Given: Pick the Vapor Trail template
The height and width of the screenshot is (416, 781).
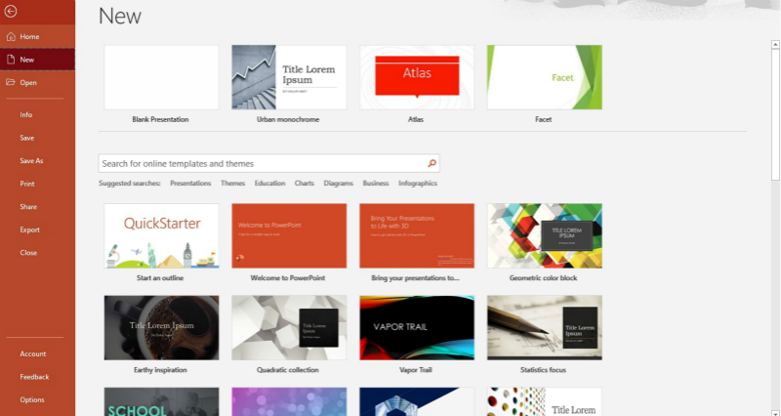Looking at the screenshot, I should pyautogui.click(x=417, y=327).
